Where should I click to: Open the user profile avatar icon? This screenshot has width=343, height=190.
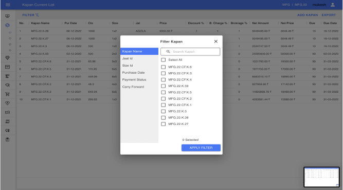tap(333, 5)
